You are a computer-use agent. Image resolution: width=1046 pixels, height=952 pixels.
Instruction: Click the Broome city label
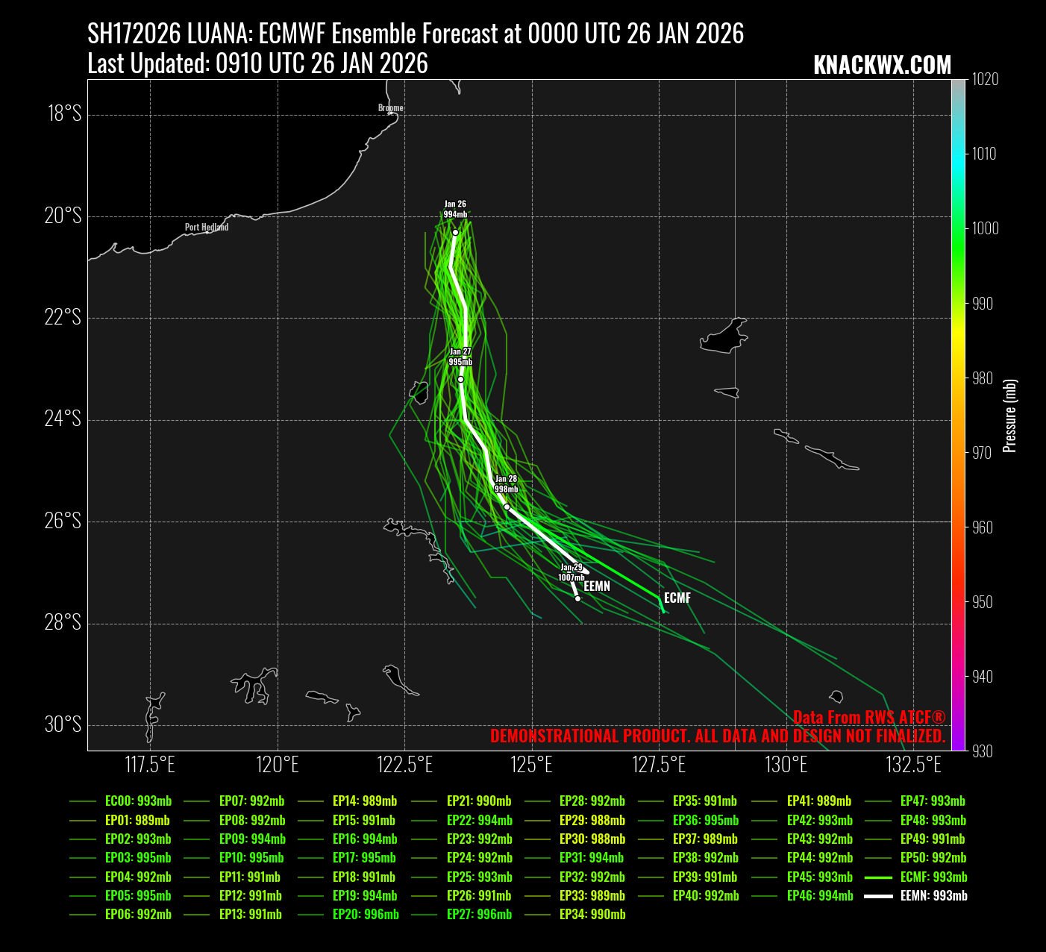[x=390, y=108]
